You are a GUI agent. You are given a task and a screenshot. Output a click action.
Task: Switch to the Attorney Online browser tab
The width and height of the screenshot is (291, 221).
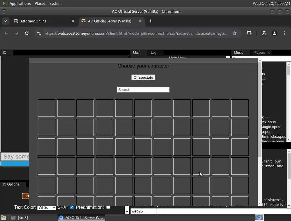coord(44,21)
